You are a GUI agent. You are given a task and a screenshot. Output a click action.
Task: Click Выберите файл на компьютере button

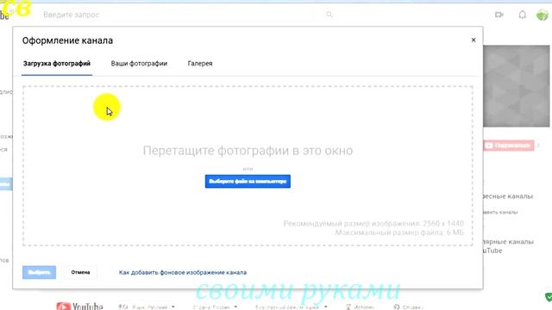pyautogui.click(x=248, y=182)
